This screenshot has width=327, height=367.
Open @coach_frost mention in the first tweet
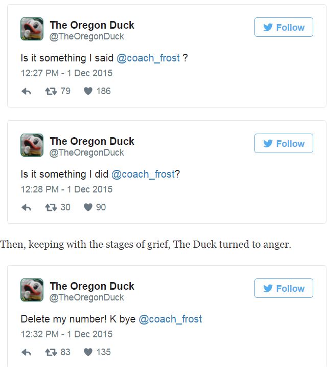point(148,58)
